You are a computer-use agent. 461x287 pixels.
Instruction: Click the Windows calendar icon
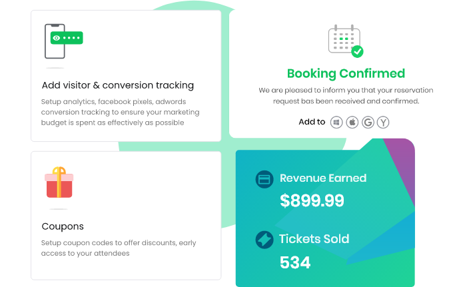(x=336, y=123)
